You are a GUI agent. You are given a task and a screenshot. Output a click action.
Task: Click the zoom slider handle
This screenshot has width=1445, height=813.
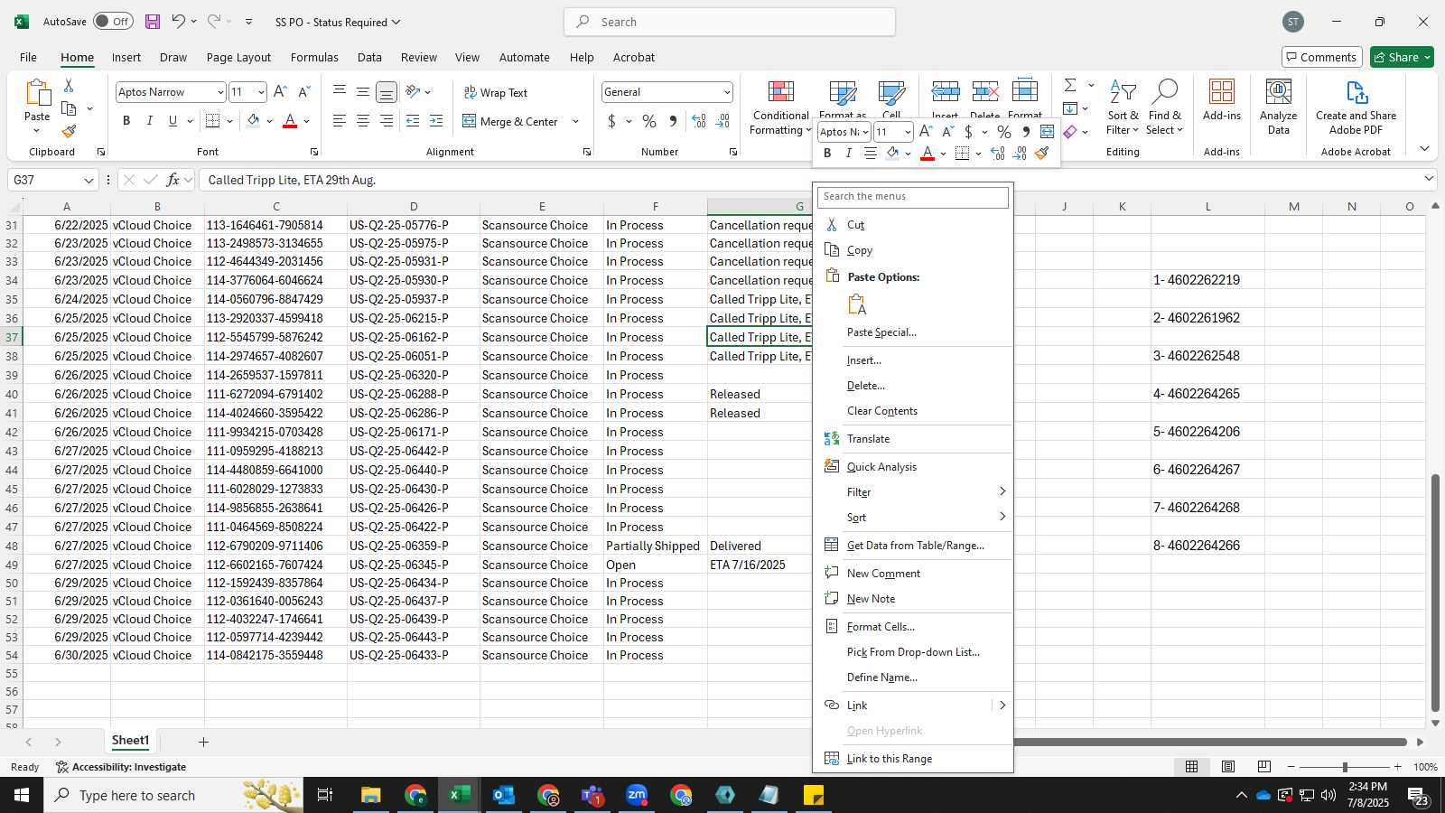point(1345,767)
